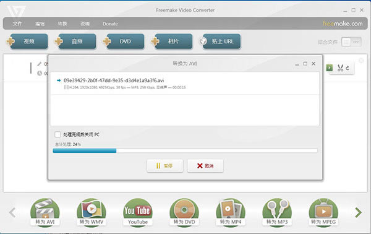Play the video with the green play icon
371x234 pixels.
click(x=330, y=68)
